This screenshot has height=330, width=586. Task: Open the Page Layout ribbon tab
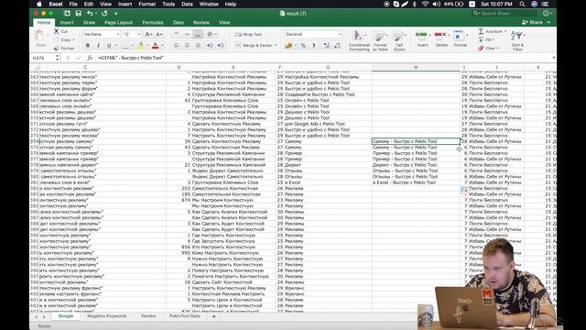click(118, 22)
